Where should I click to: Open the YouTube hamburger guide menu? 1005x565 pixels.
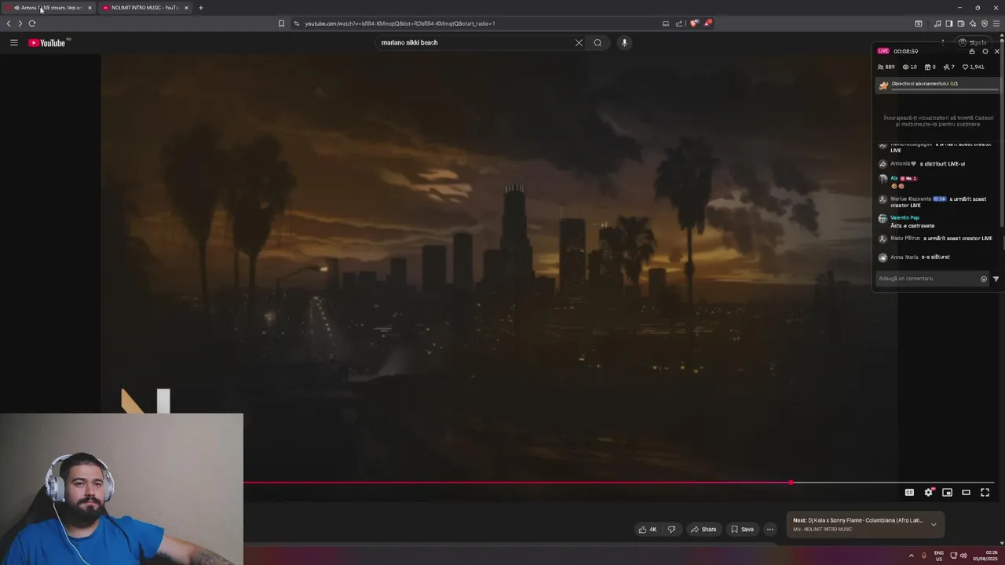[13, 42]
